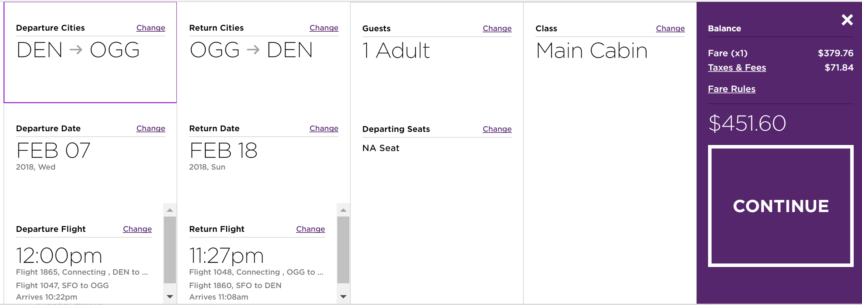This screenshot has width=862, height=305.
Task: Change the Return Date
Action: click(x=324, y=128)
